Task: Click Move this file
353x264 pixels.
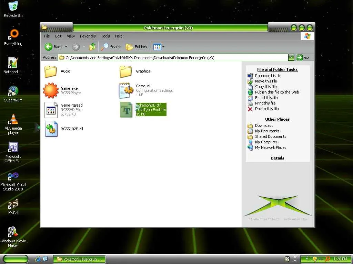Action: tap(266, 81)
